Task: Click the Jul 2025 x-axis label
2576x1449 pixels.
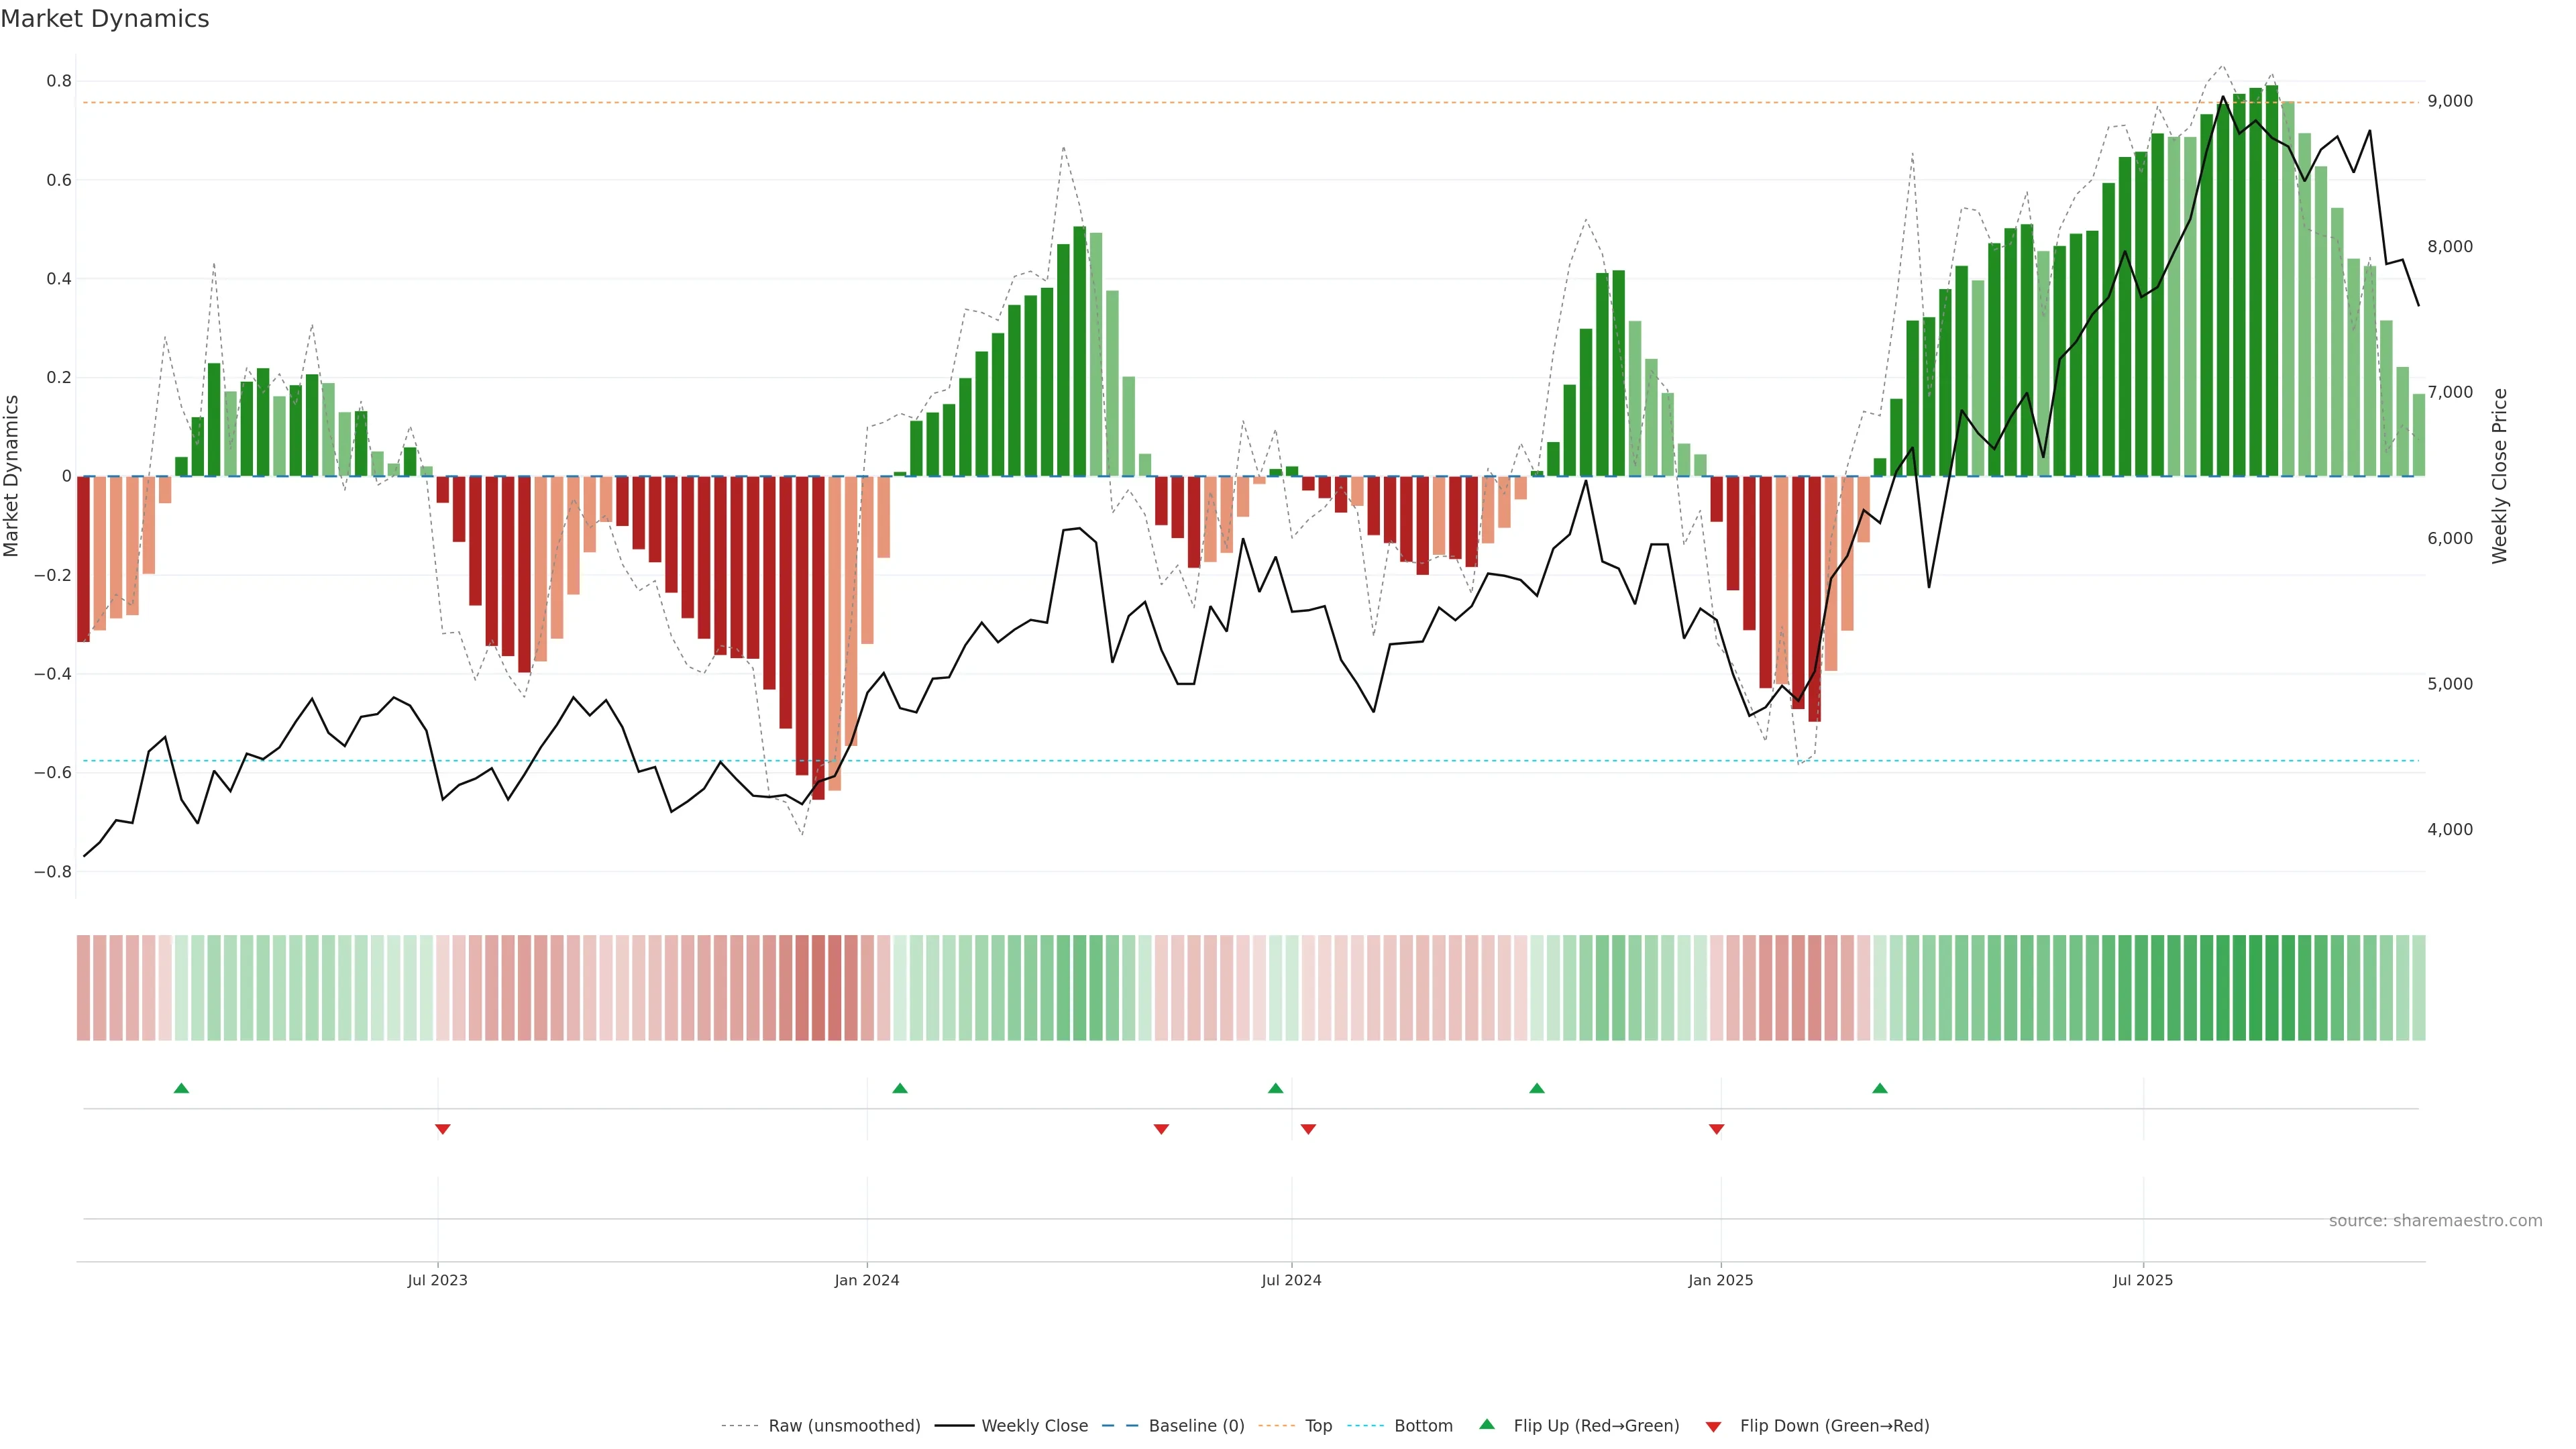Action: (x=2143, y=1281)
